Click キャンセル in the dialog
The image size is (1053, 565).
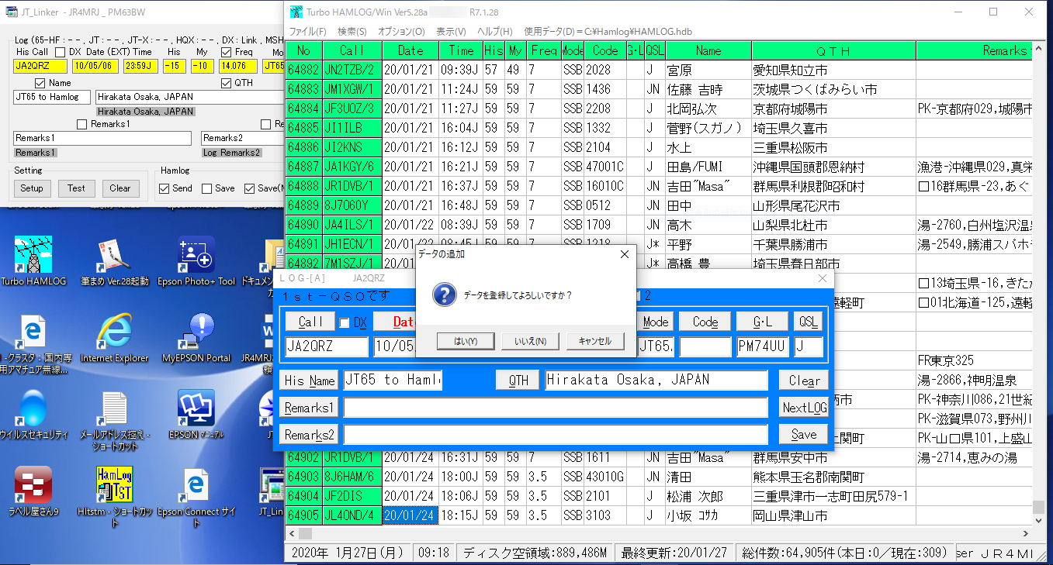[595, 341]
